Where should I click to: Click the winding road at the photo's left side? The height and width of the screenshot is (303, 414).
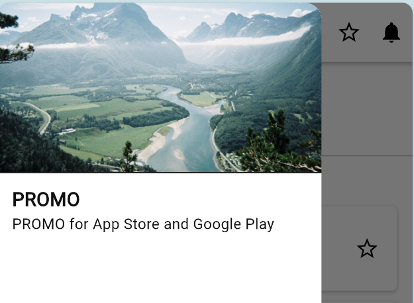pyautogui.click(x=42, y=117)
